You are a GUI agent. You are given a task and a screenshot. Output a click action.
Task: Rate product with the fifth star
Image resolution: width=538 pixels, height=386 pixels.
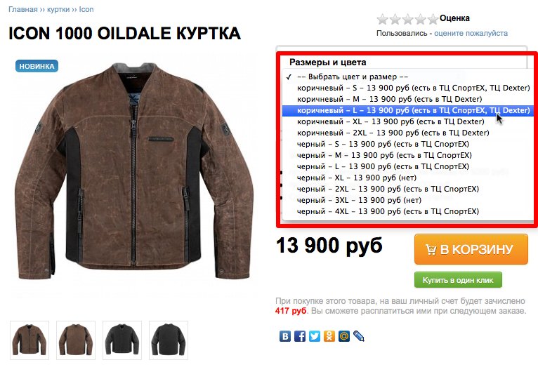(x=433, y=19)
